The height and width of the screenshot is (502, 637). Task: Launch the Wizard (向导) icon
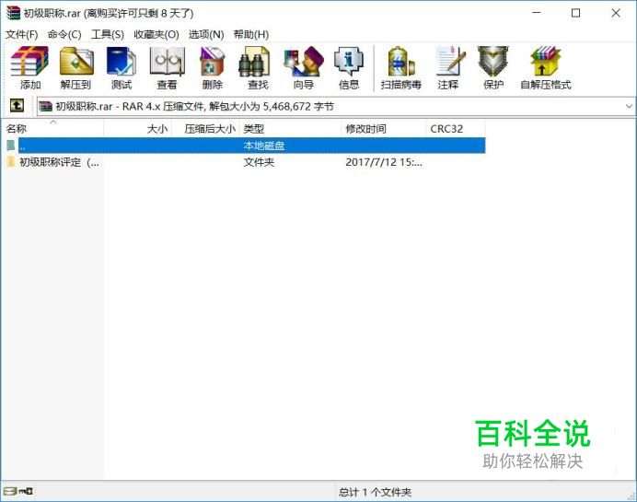click(x=304, y=68)
